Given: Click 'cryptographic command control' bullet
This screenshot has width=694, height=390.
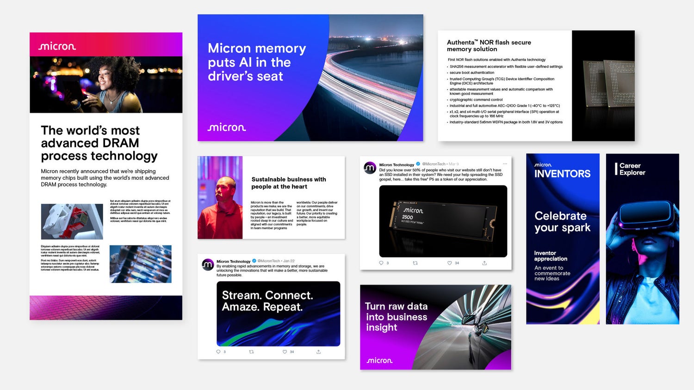Looking at the screenshot, I should point(476,99).
